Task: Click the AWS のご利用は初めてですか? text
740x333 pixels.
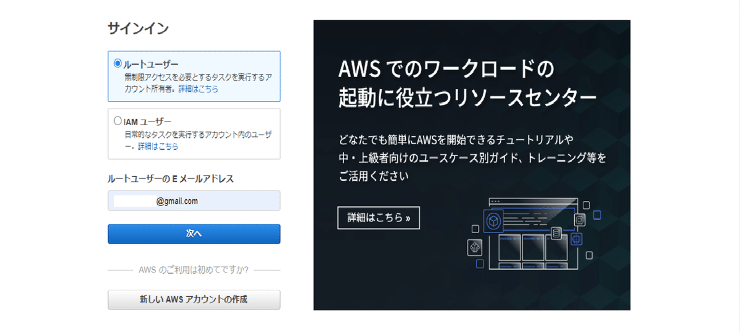Action: tap(194, 269)
